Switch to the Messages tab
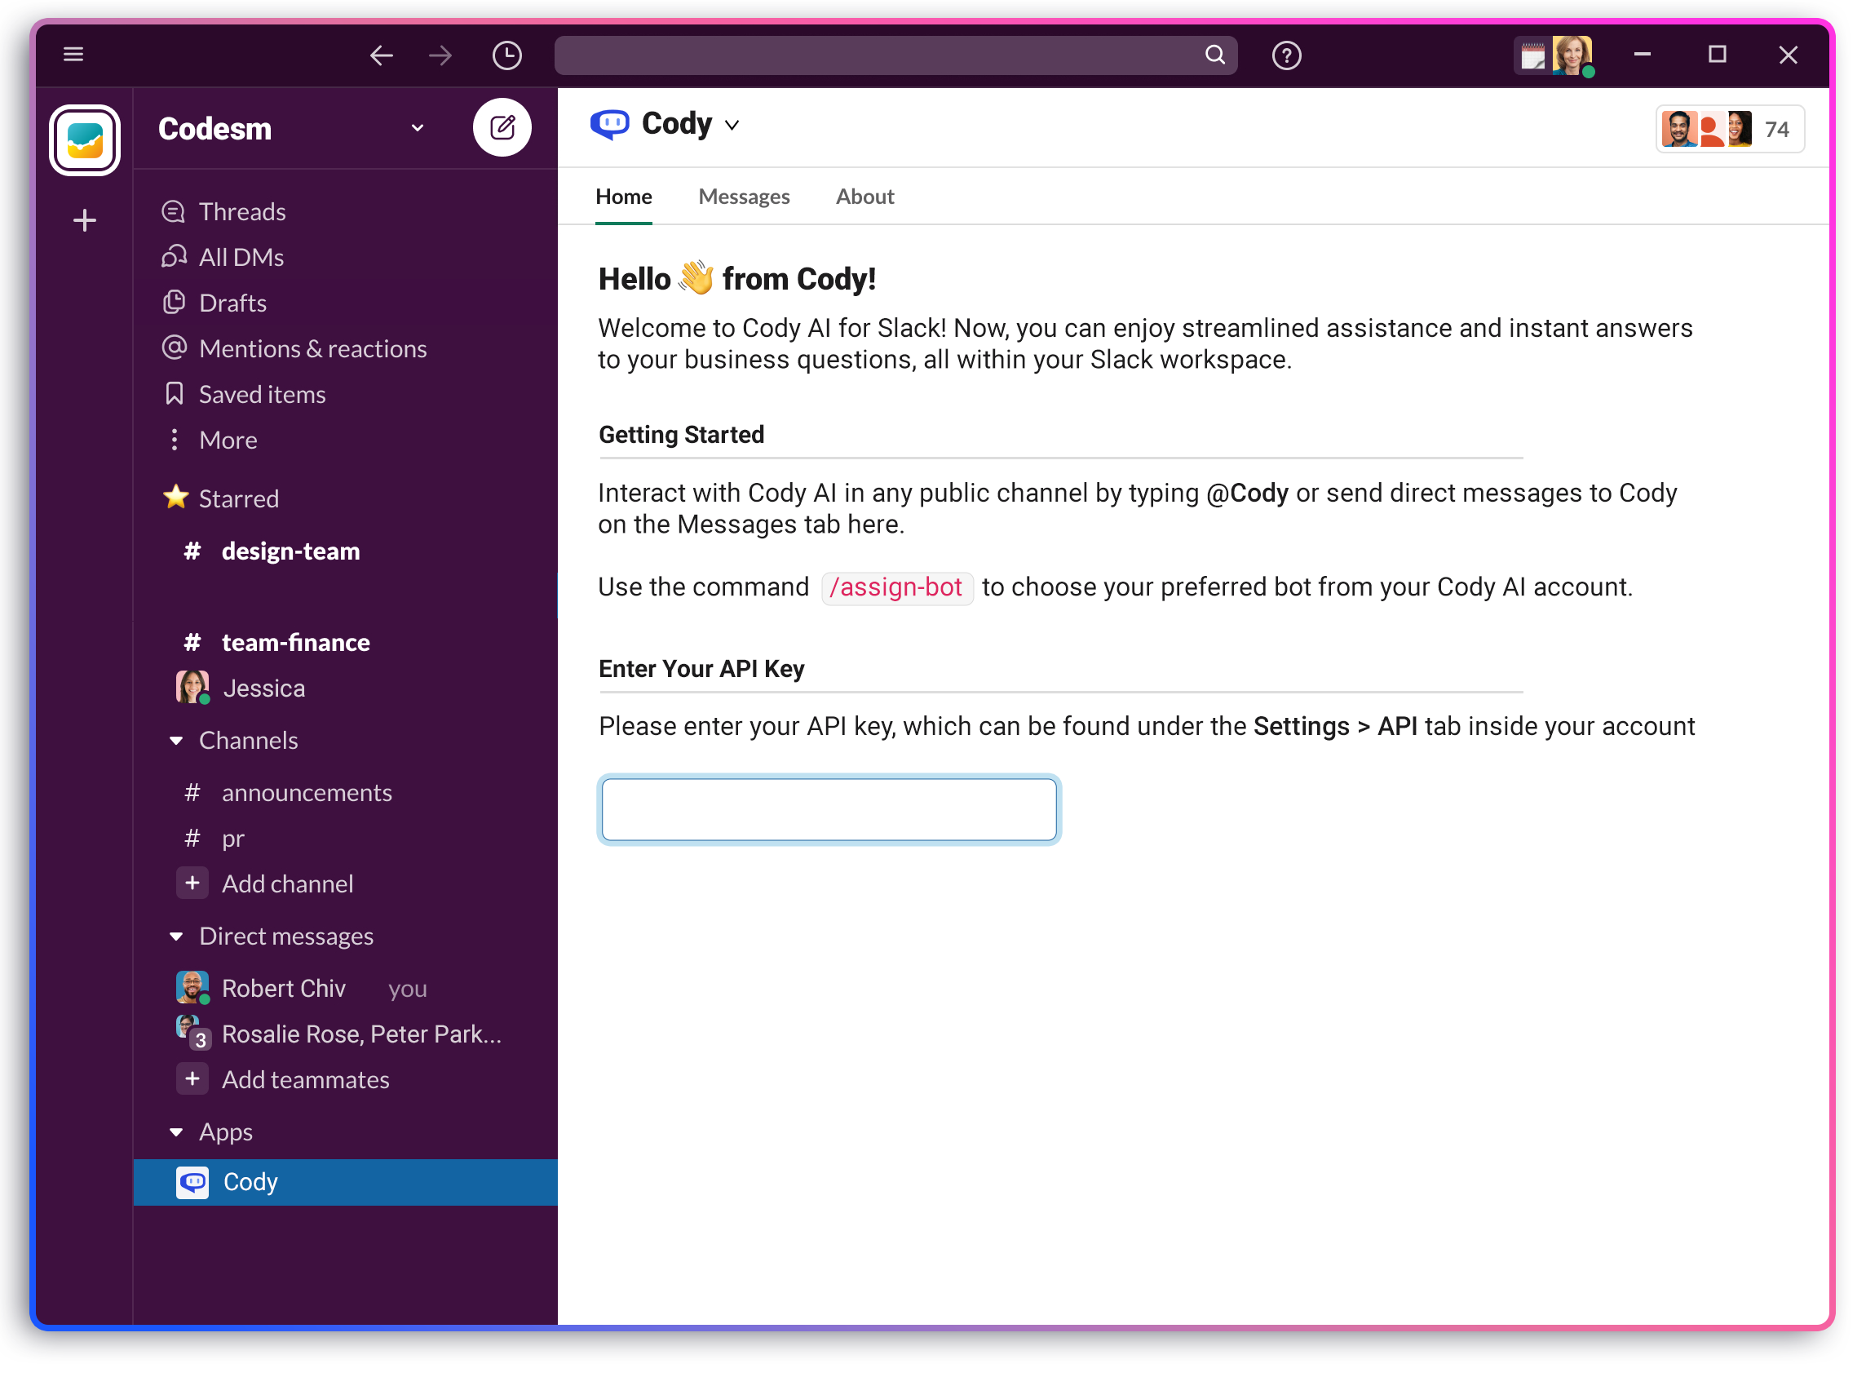This screenshot has width=1866, height=1377. pyautogui.click(x=745, y=197)
